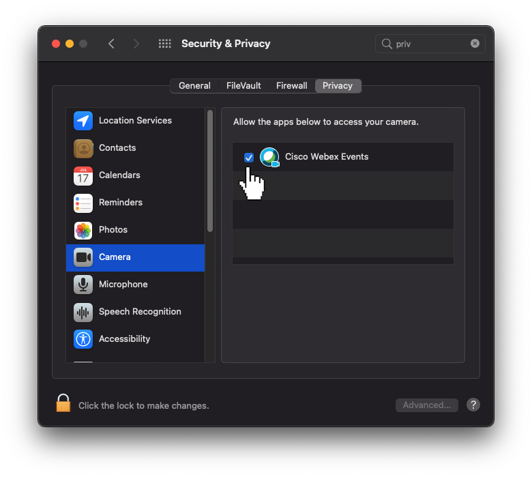532x477 pixels.
Task: Uncheck Cisco Webex Events camera access
Action: tap(249, 158)
